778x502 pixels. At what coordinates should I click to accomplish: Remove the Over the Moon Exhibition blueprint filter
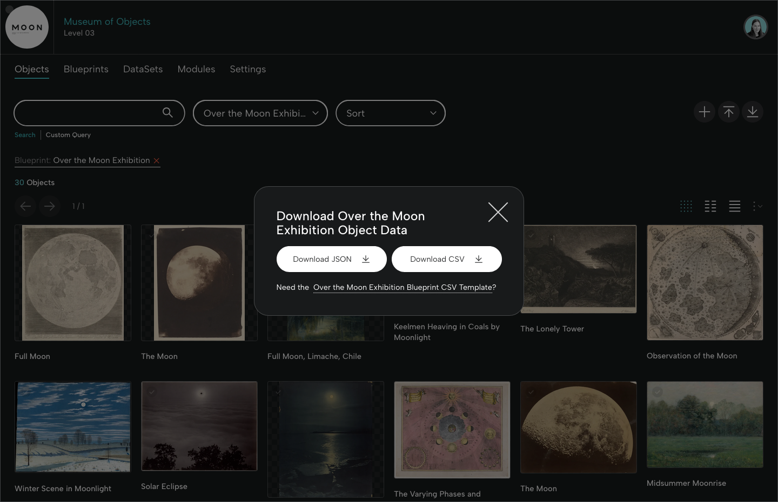157,161
